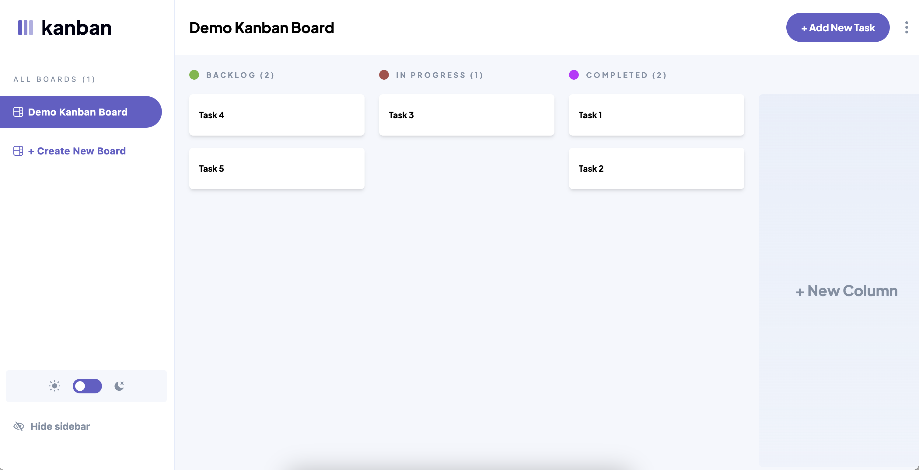Toggle the dark/light mode switch

pos(87,386)
